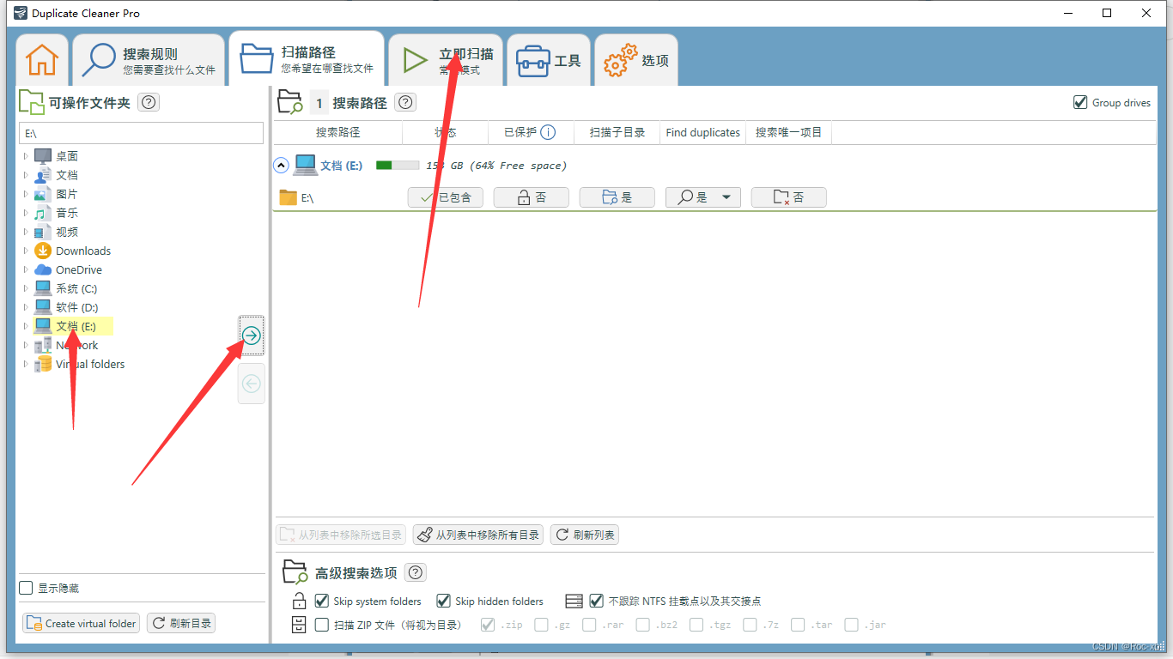Collapse the 文档 (E:) drive group
Image resolution: width=1173 pixels, height=659 pixels.
pos(281,165)
